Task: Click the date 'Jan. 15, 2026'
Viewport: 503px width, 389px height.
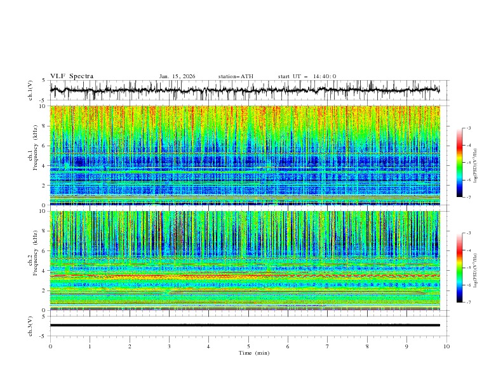Action: (x=177, y=76)
